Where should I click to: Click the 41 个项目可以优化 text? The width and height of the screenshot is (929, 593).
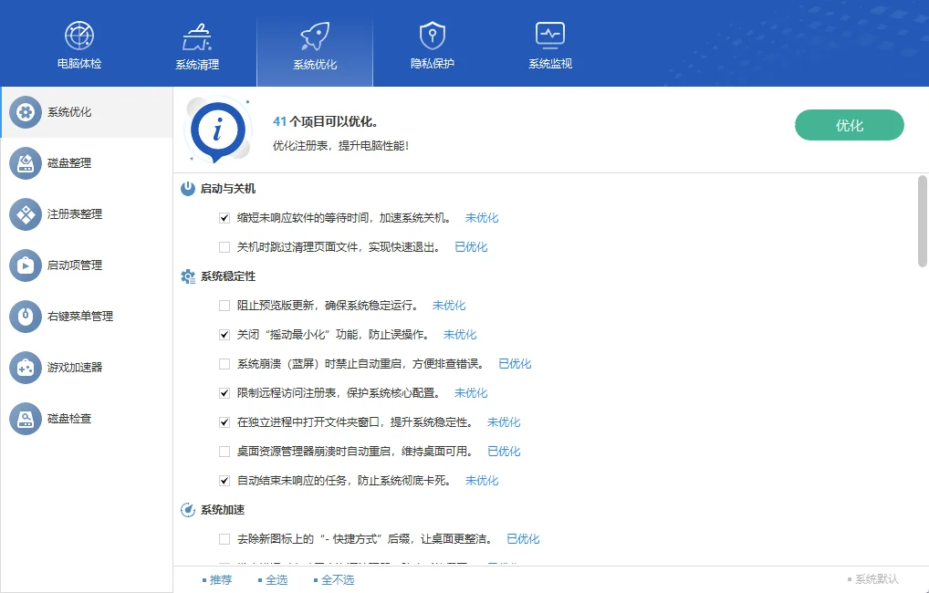pos(325,122)
